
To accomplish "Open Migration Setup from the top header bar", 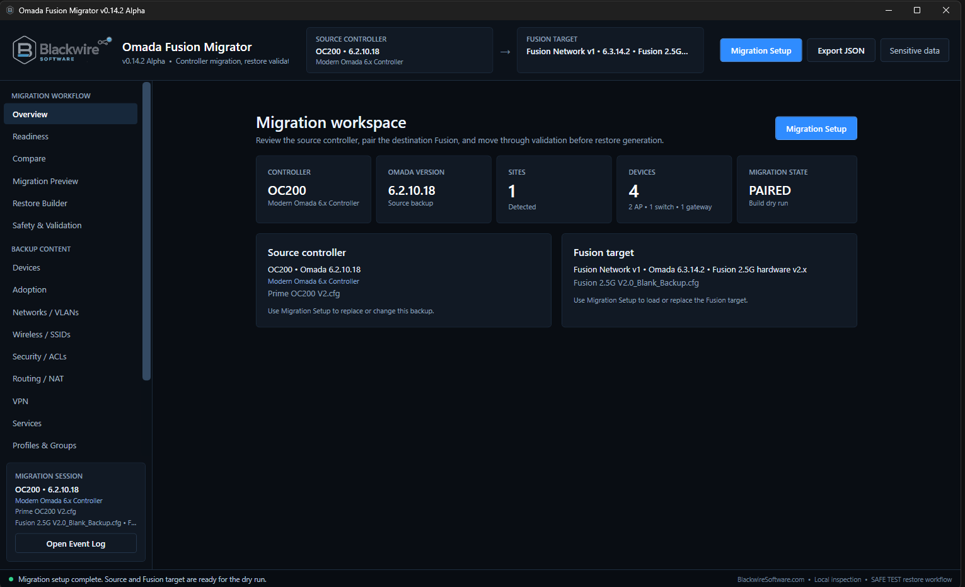I will pyautogui.click(x=761, y=50).
